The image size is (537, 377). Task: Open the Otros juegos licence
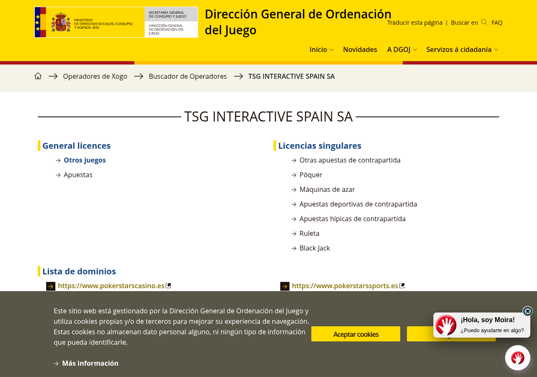tap(85, 160)
